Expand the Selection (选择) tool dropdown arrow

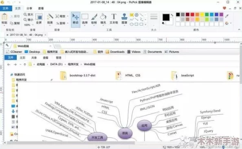(85, 25)
